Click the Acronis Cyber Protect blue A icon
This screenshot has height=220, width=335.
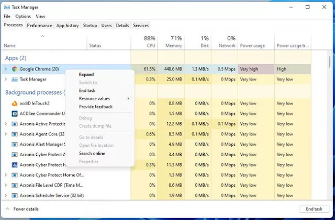point(15,165)
